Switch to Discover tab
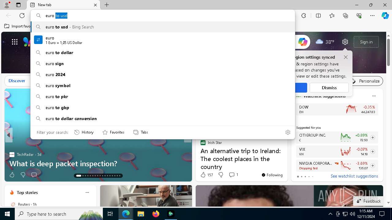This screenshot has height=220, width=392. (x=17, y=81)
